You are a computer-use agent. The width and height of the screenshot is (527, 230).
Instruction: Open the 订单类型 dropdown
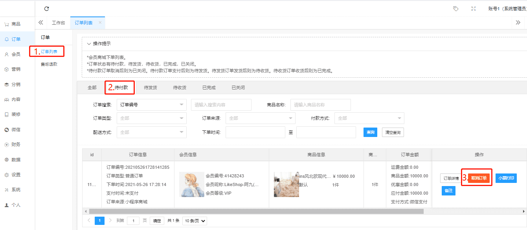pos(152,118)
